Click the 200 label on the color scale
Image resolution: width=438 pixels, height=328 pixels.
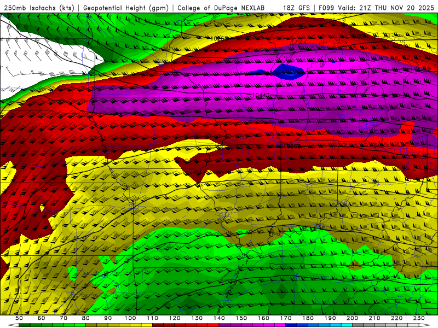pos(352,318)
